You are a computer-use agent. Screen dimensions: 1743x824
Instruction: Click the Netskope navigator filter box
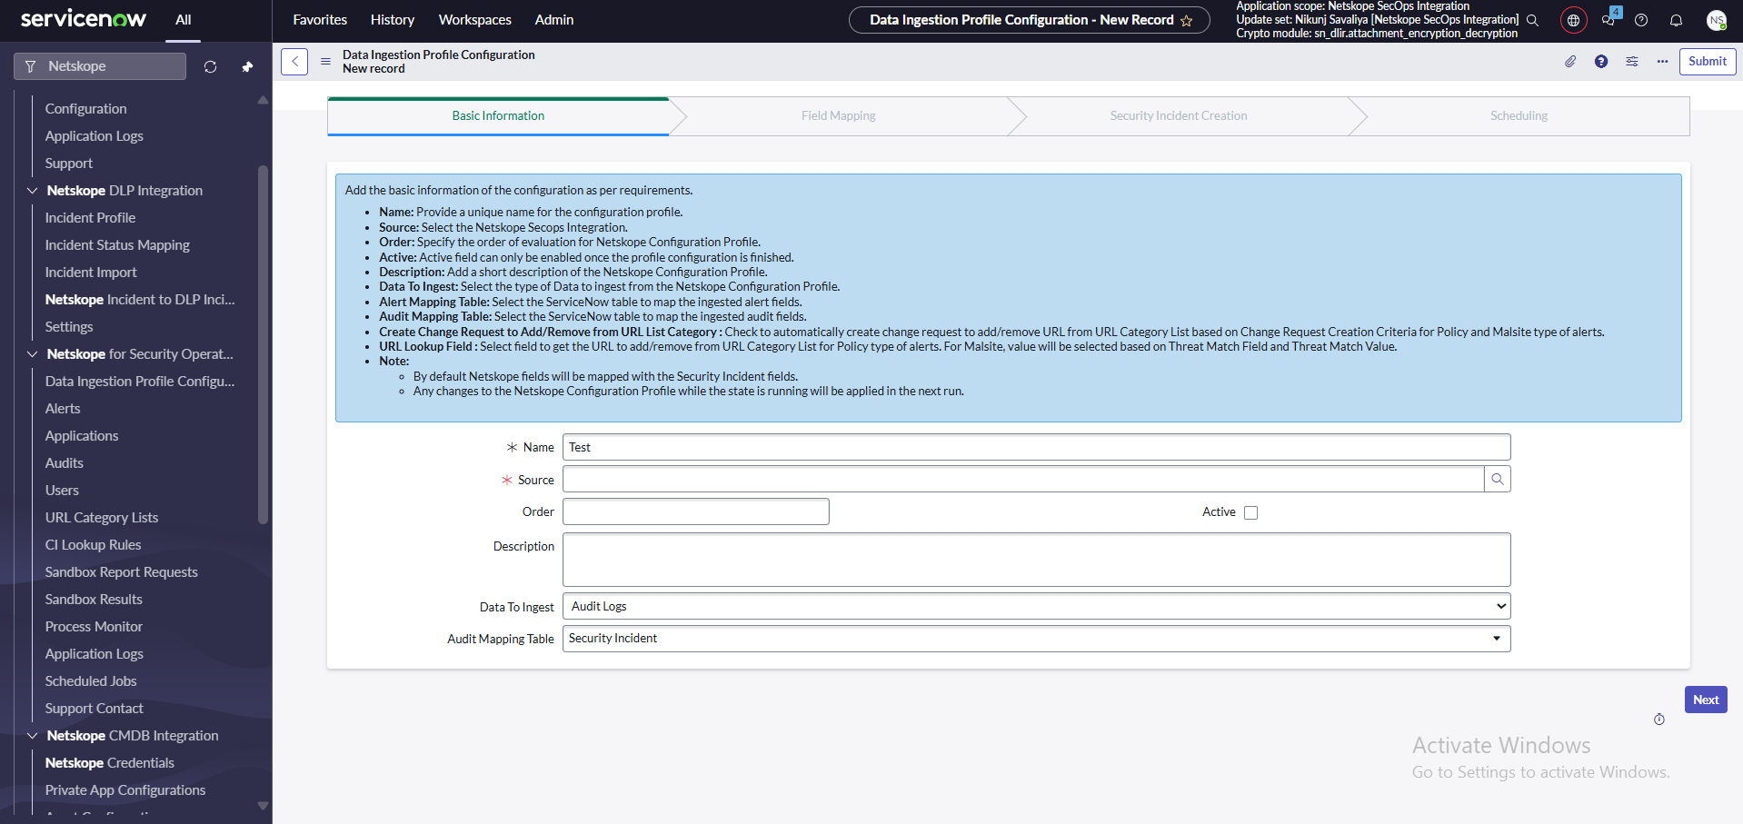click(100, 66)
